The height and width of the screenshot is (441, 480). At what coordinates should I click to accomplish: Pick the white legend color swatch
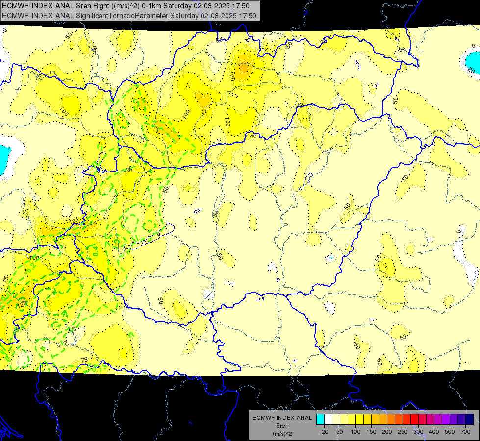coord(328,419)
